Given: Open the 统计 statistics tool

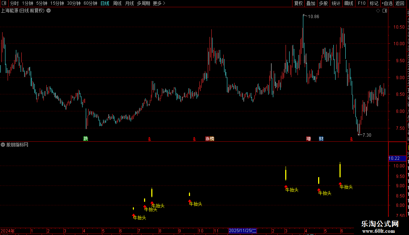Looking at the screenshot, I should (336, 3).
